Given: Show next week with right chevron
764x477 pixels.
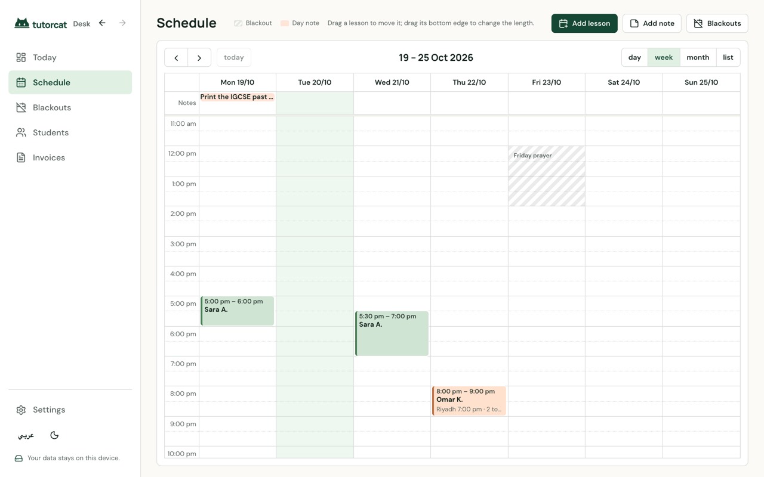Looking at the screenshot, I should [199, 57].
